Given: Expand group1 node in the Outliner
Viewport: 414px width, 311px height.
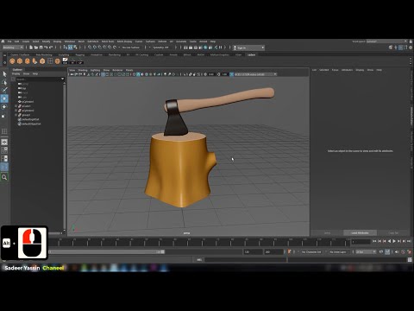Looking at the screenshot, I should pos(16,115).
